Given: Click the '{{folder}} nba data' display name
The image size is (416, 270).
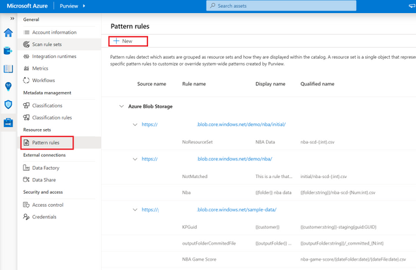Looking at the screenshot, I should click(273, 192).
